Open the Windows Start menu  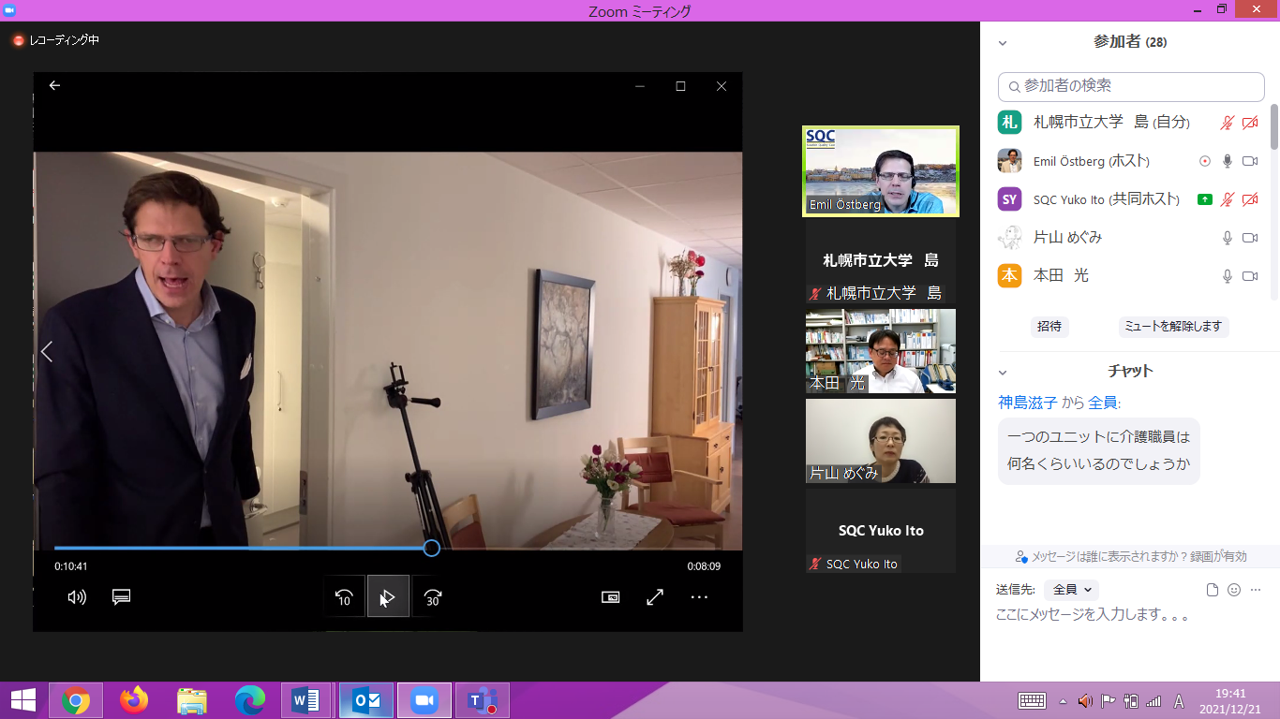point(23,700)
